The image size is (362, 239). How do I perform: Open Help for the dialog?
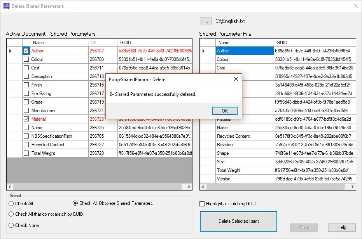342,227
